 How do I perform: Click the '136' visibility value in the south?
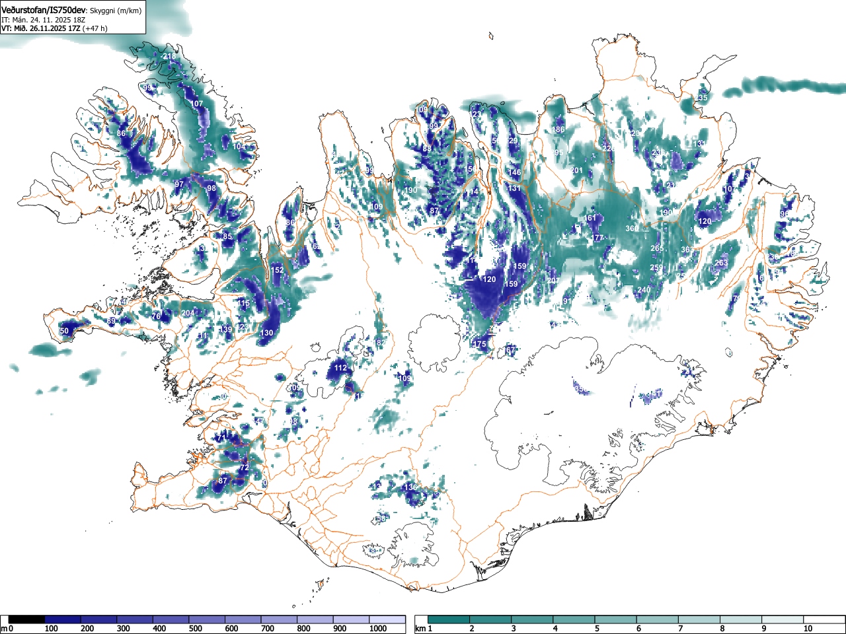coord(411,487)
